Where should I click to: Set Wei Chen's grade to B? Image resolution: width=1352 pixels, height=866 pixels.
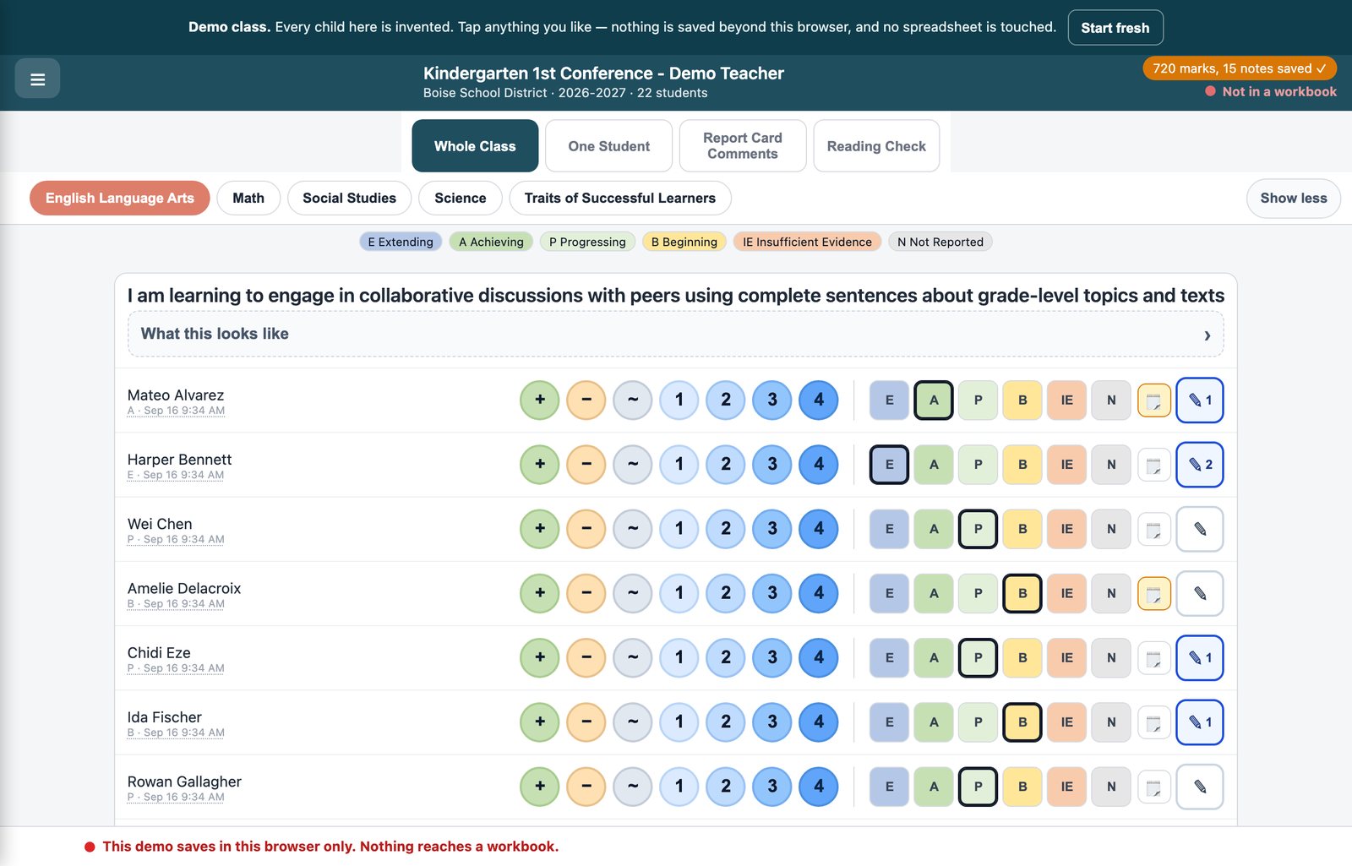pos(1022,529)
